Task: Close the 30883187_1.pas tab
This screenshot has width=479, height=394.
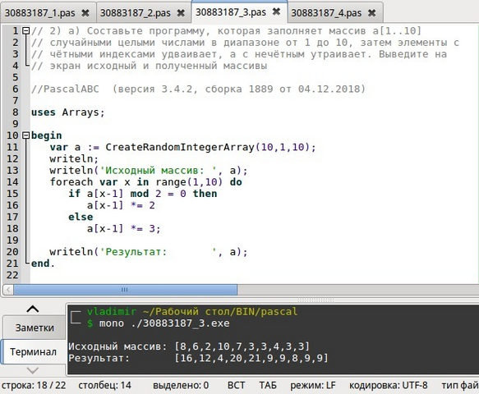Action: pos(85,13)
